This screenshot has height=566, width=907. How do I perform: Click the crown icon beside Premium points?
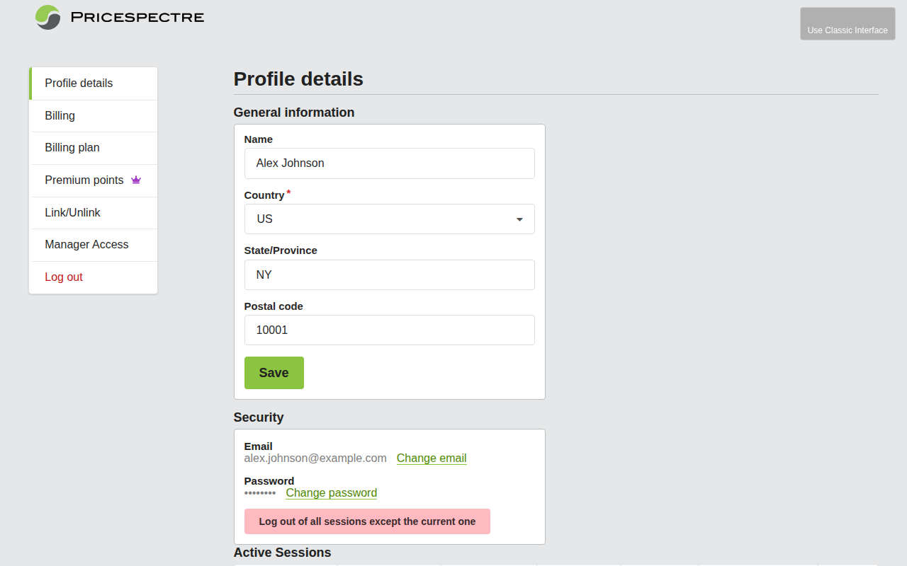tap(135, 180)
